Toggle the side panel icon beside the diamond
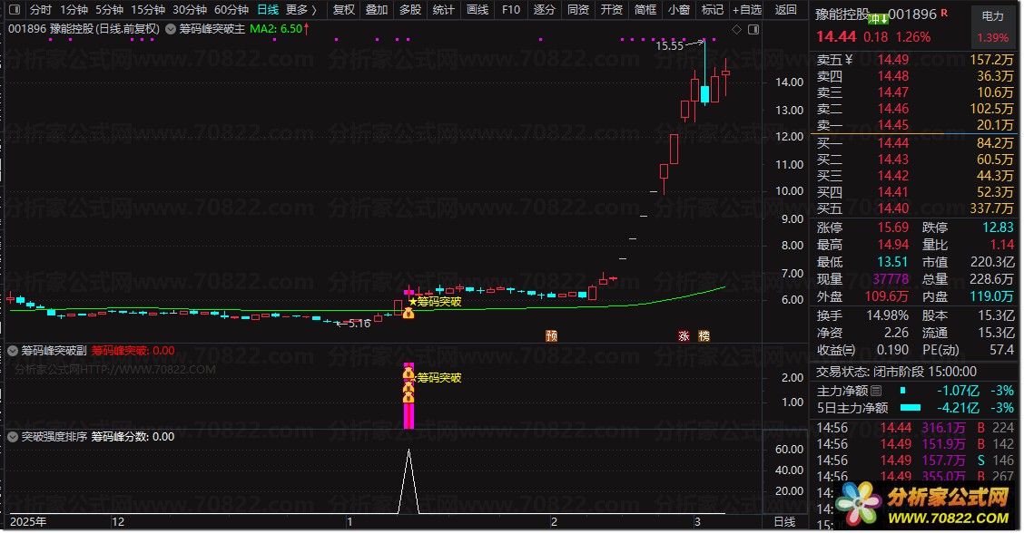 (753, 29)
